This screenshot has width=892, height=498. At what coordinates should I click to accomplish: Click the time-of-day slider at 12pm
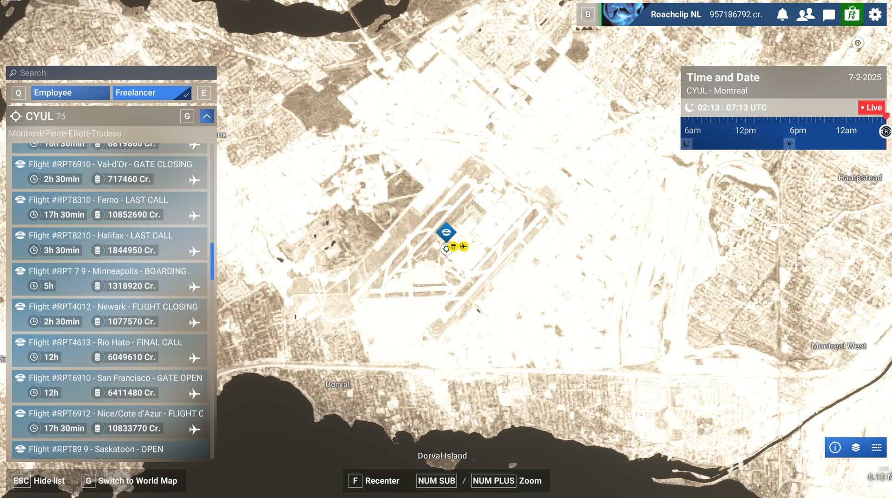pyautogui.click(x=745, y=131)
